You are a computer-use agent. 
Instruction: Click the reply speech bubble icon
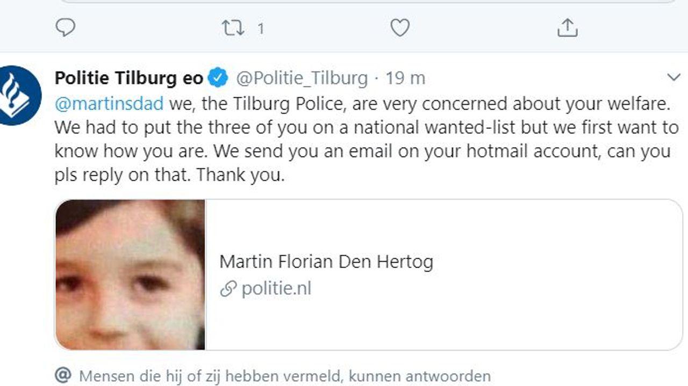(x=66, y=27)
